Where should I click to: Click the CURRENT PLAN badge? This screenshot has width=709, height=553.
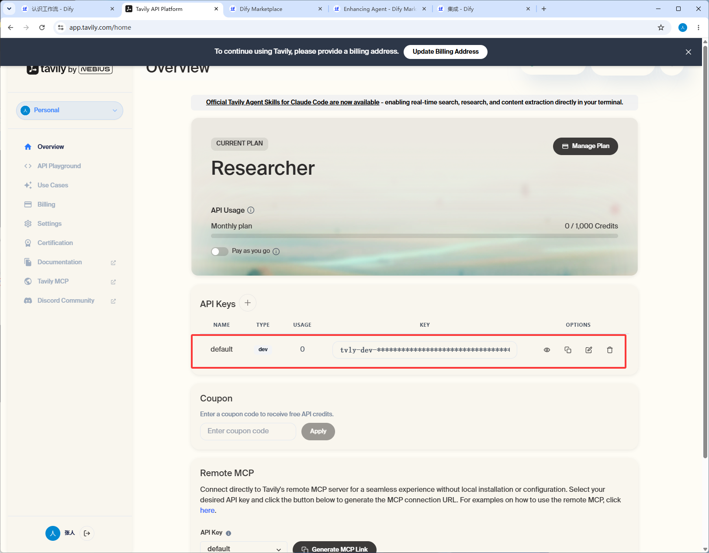(239, 144)
